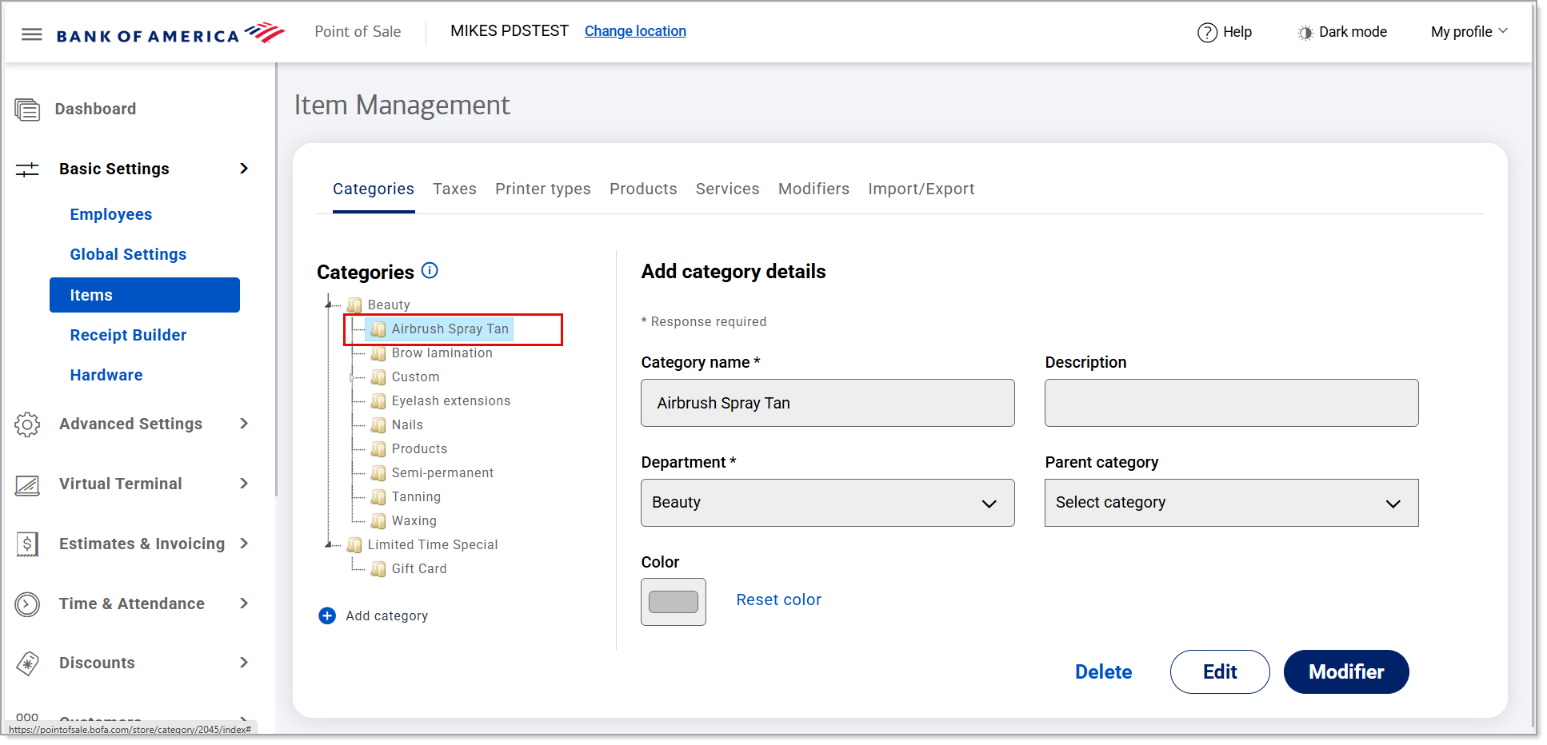Click the Modifier button

(x=1346, y=672)
